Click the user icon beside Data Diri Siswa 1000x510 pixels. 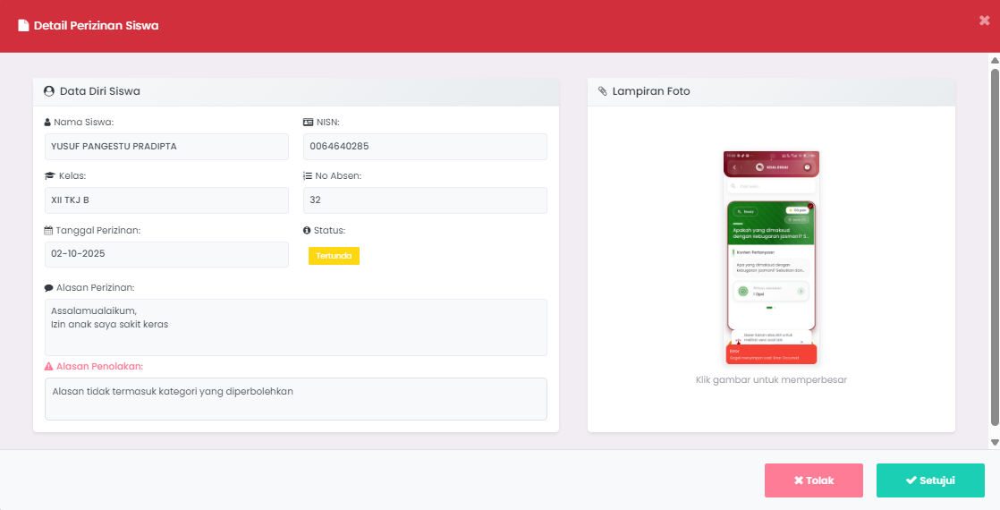[x=49, y=91]
